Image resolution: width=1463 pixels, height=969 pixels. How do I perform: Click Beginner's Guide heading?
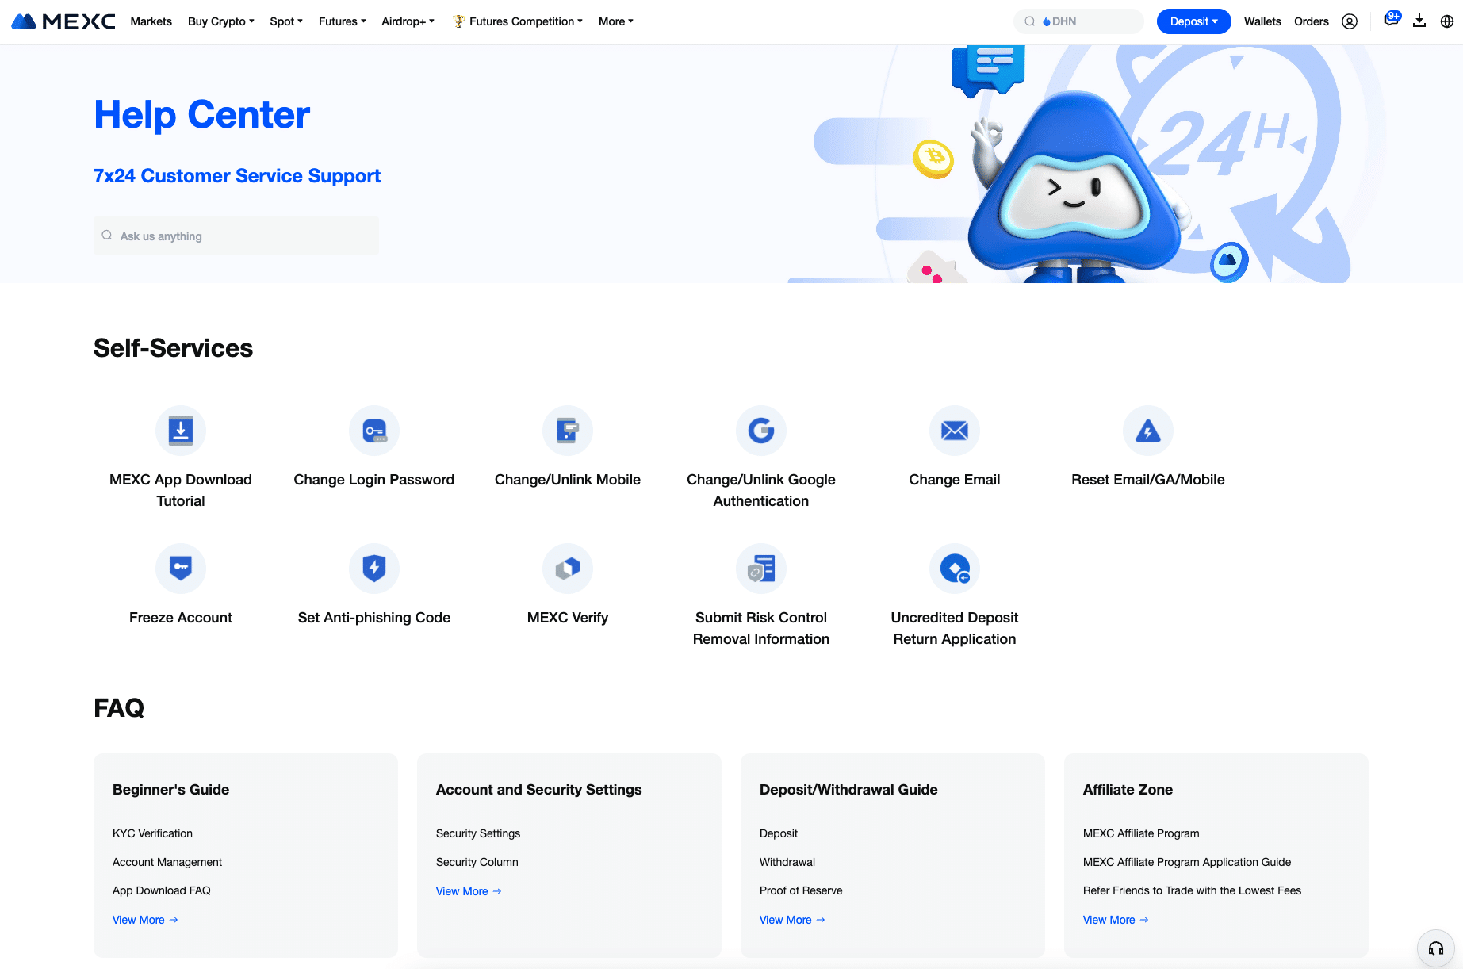point(170,790)
